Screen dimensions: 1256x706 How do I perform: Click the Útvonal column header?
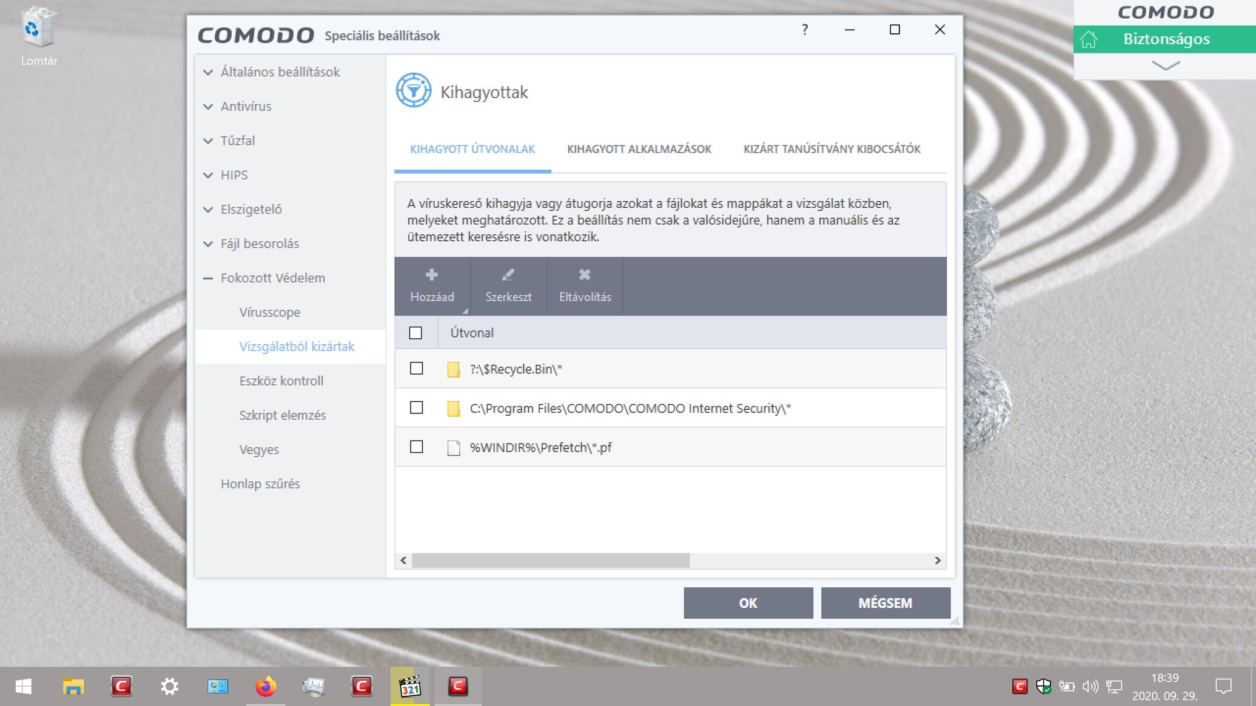click(x=691, y=333)
